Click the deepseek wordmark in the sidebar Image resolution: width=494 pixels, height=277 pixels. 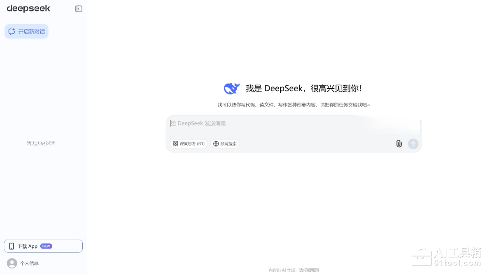pos(28,9)
